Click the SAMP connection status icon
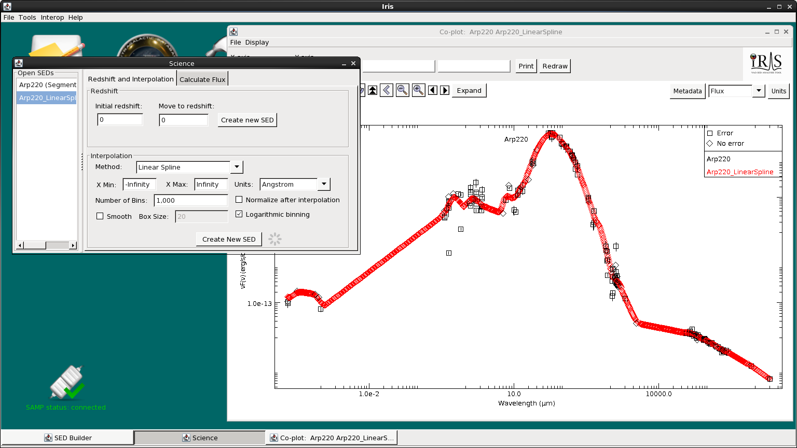797x448 pixels. (x=66, y=383)
